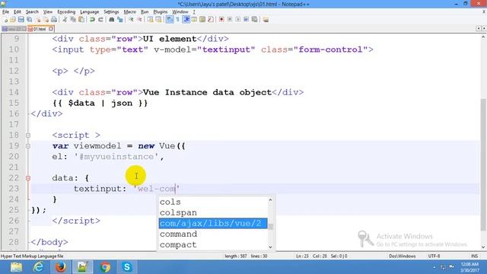Open the Settings menu
The width and height of the screenshot is (487, 274).
[111, 12]
